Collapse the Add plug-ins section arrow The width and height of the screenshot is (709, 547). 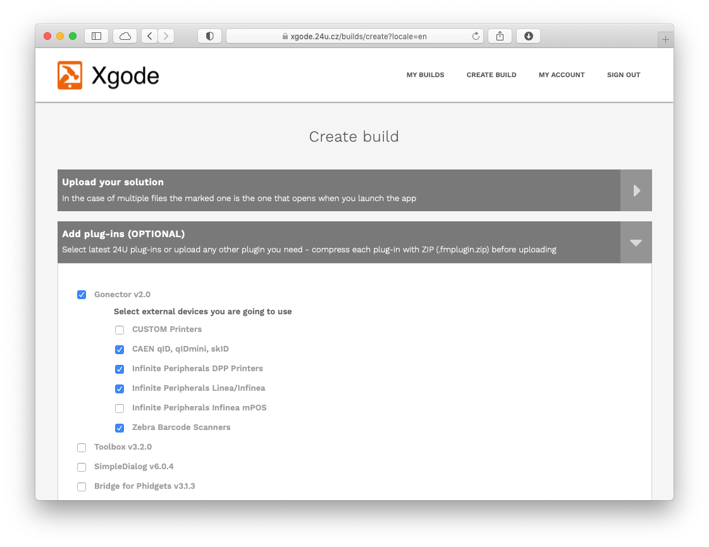636,242
